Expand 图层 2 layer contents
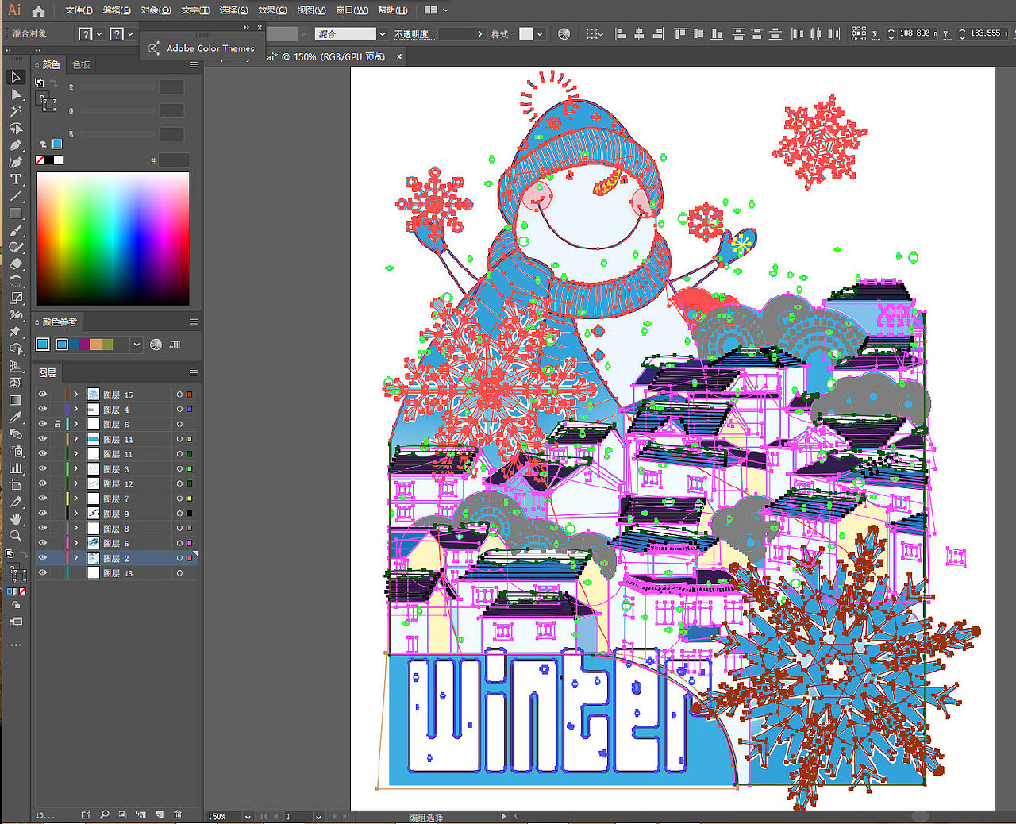 point(76,558)
